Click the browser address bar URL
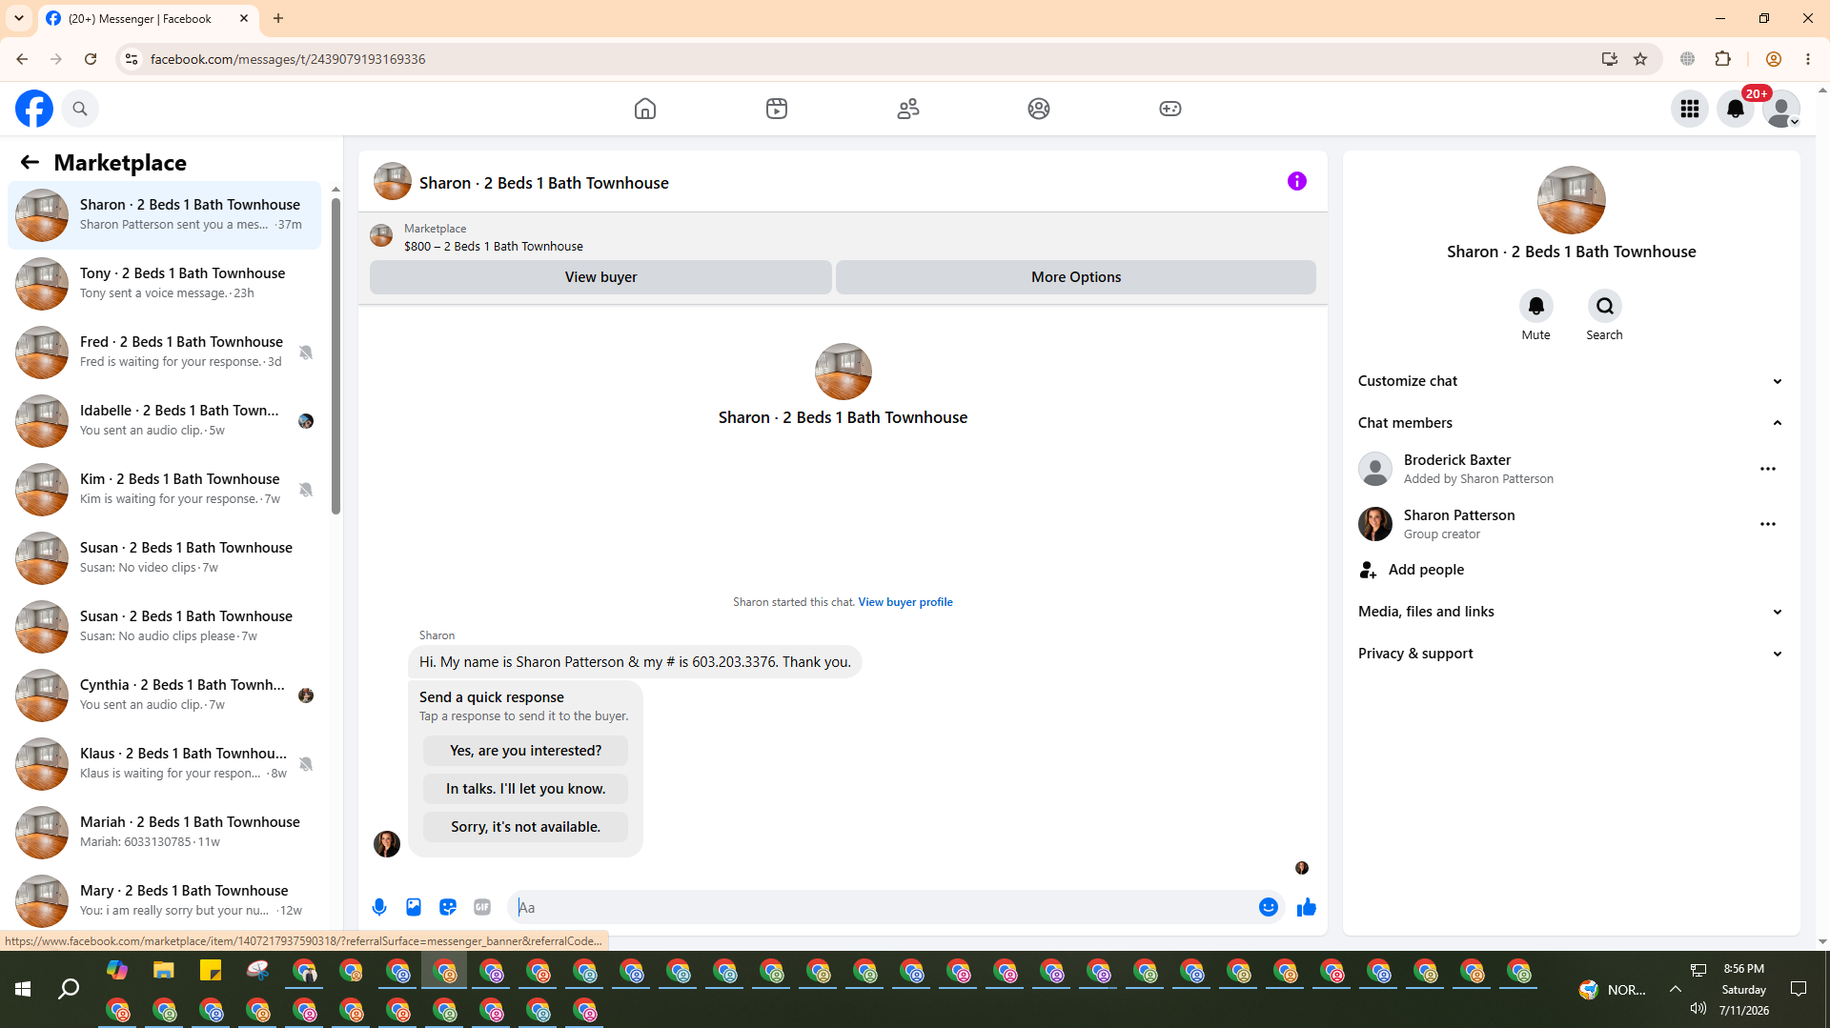1830x1028 pixels. click(288, 59)
